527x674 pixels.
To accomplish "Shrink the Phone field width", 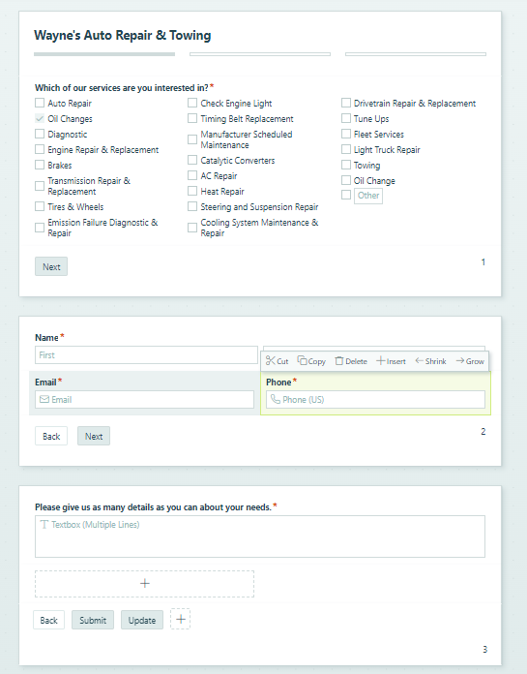I will coord(431,361).
